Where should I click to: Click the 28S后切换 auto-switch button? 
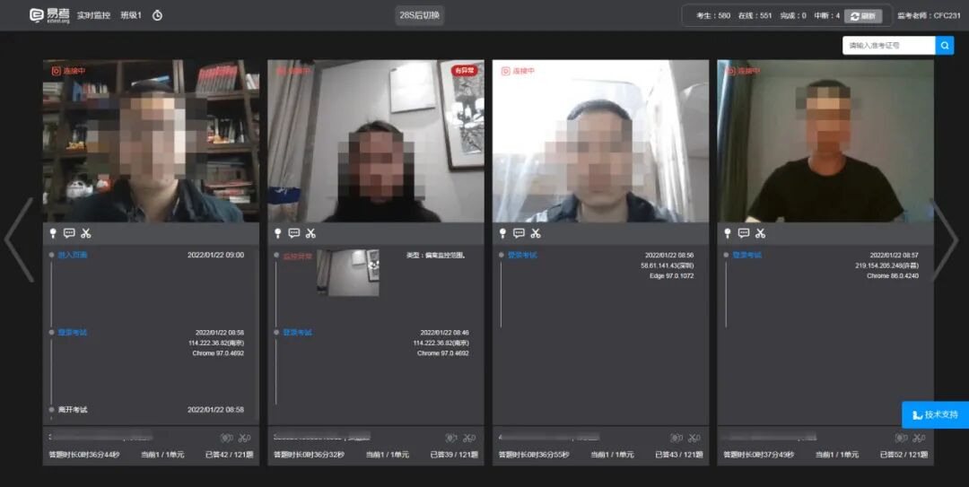[x=420, y=15]
